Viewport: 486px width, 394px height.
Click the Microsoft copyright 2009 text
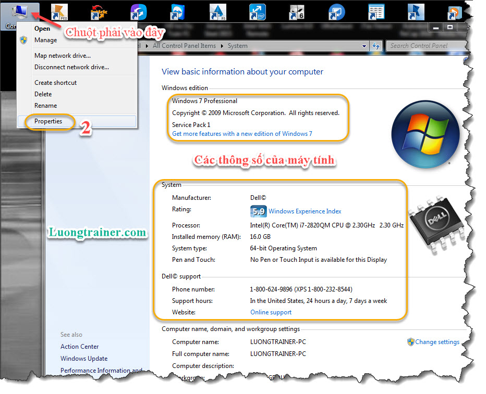[256, 113]
